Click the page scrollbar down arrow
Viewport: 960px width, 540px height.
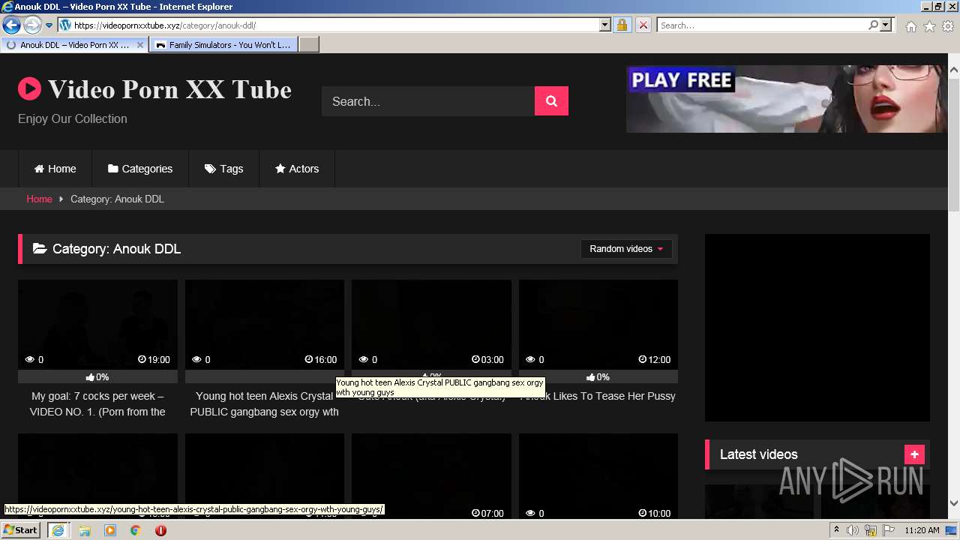point(953,503)
